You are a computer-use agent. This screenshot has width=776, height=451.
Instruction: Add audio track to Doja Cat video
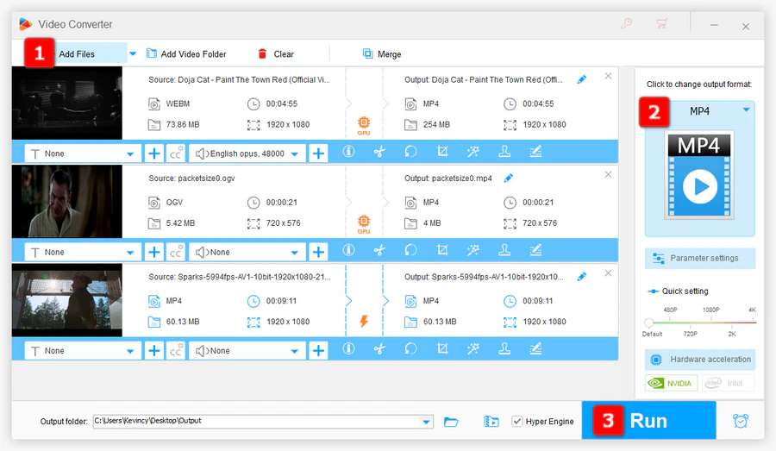click(318, 153)
